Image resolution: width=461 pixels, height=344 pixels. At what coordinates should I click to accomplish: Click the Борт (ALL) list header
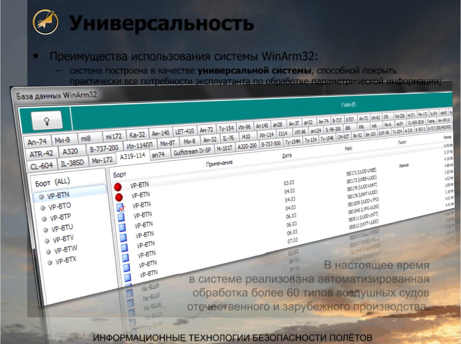coord(53,182)
